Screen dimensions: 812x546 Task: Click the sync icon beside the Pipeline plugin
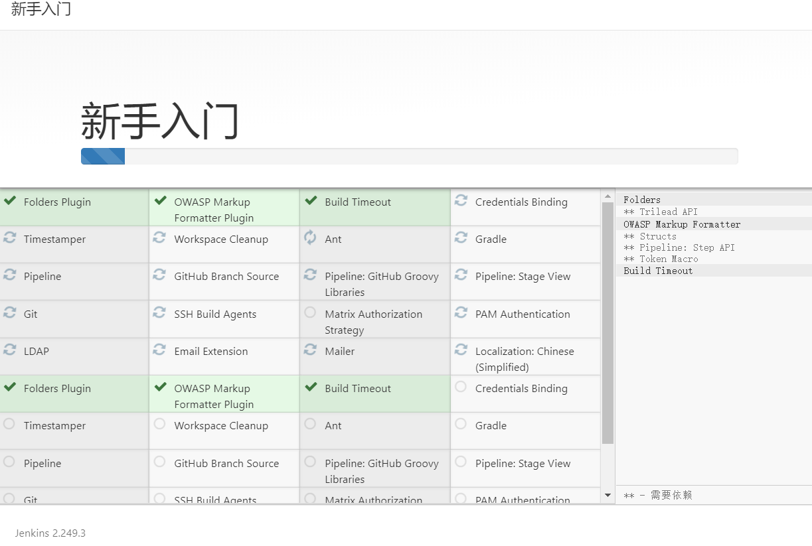click(9, 275)
